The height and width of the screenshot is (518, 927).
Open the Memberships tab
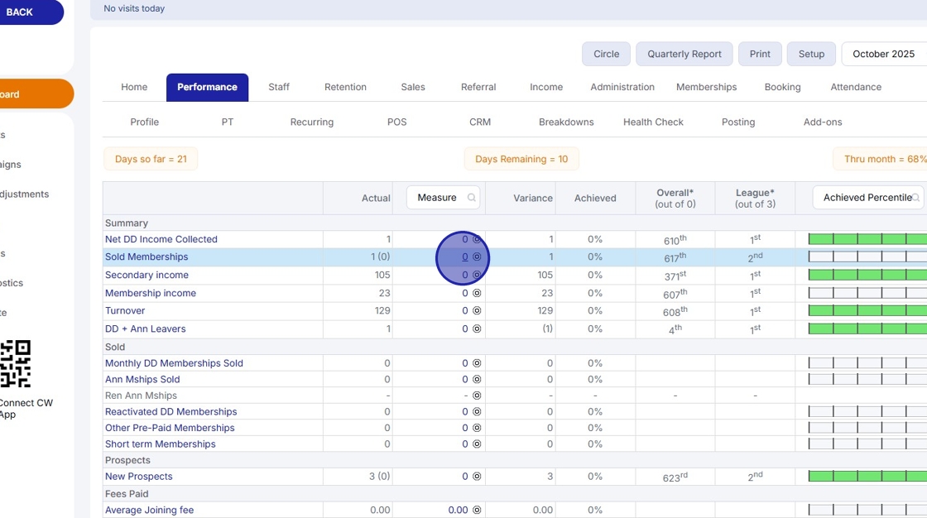706,87
